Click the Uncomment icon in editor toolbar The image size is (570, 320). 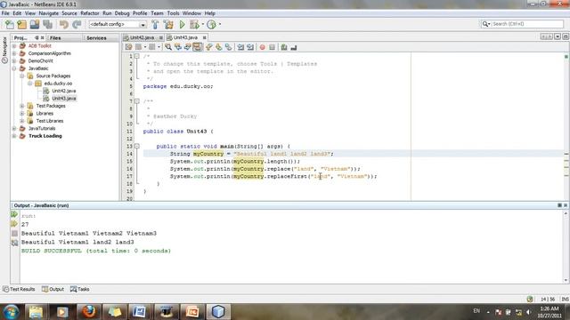click(293, 47)
